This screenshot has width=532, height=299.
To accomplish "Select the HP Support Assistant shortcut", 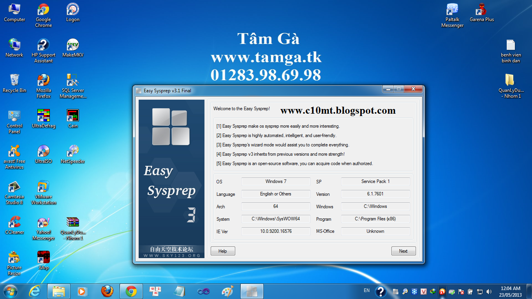I will click(43, 51).
